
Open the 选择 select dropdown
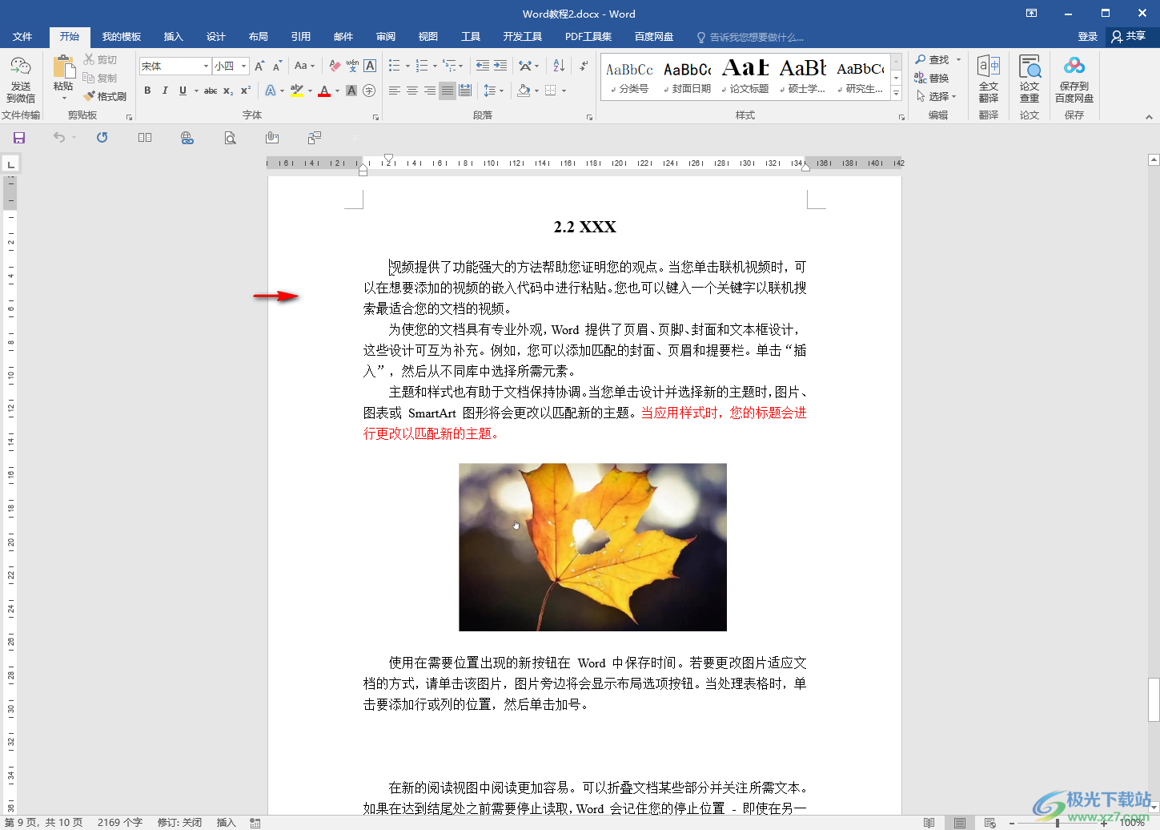[937, 96]
